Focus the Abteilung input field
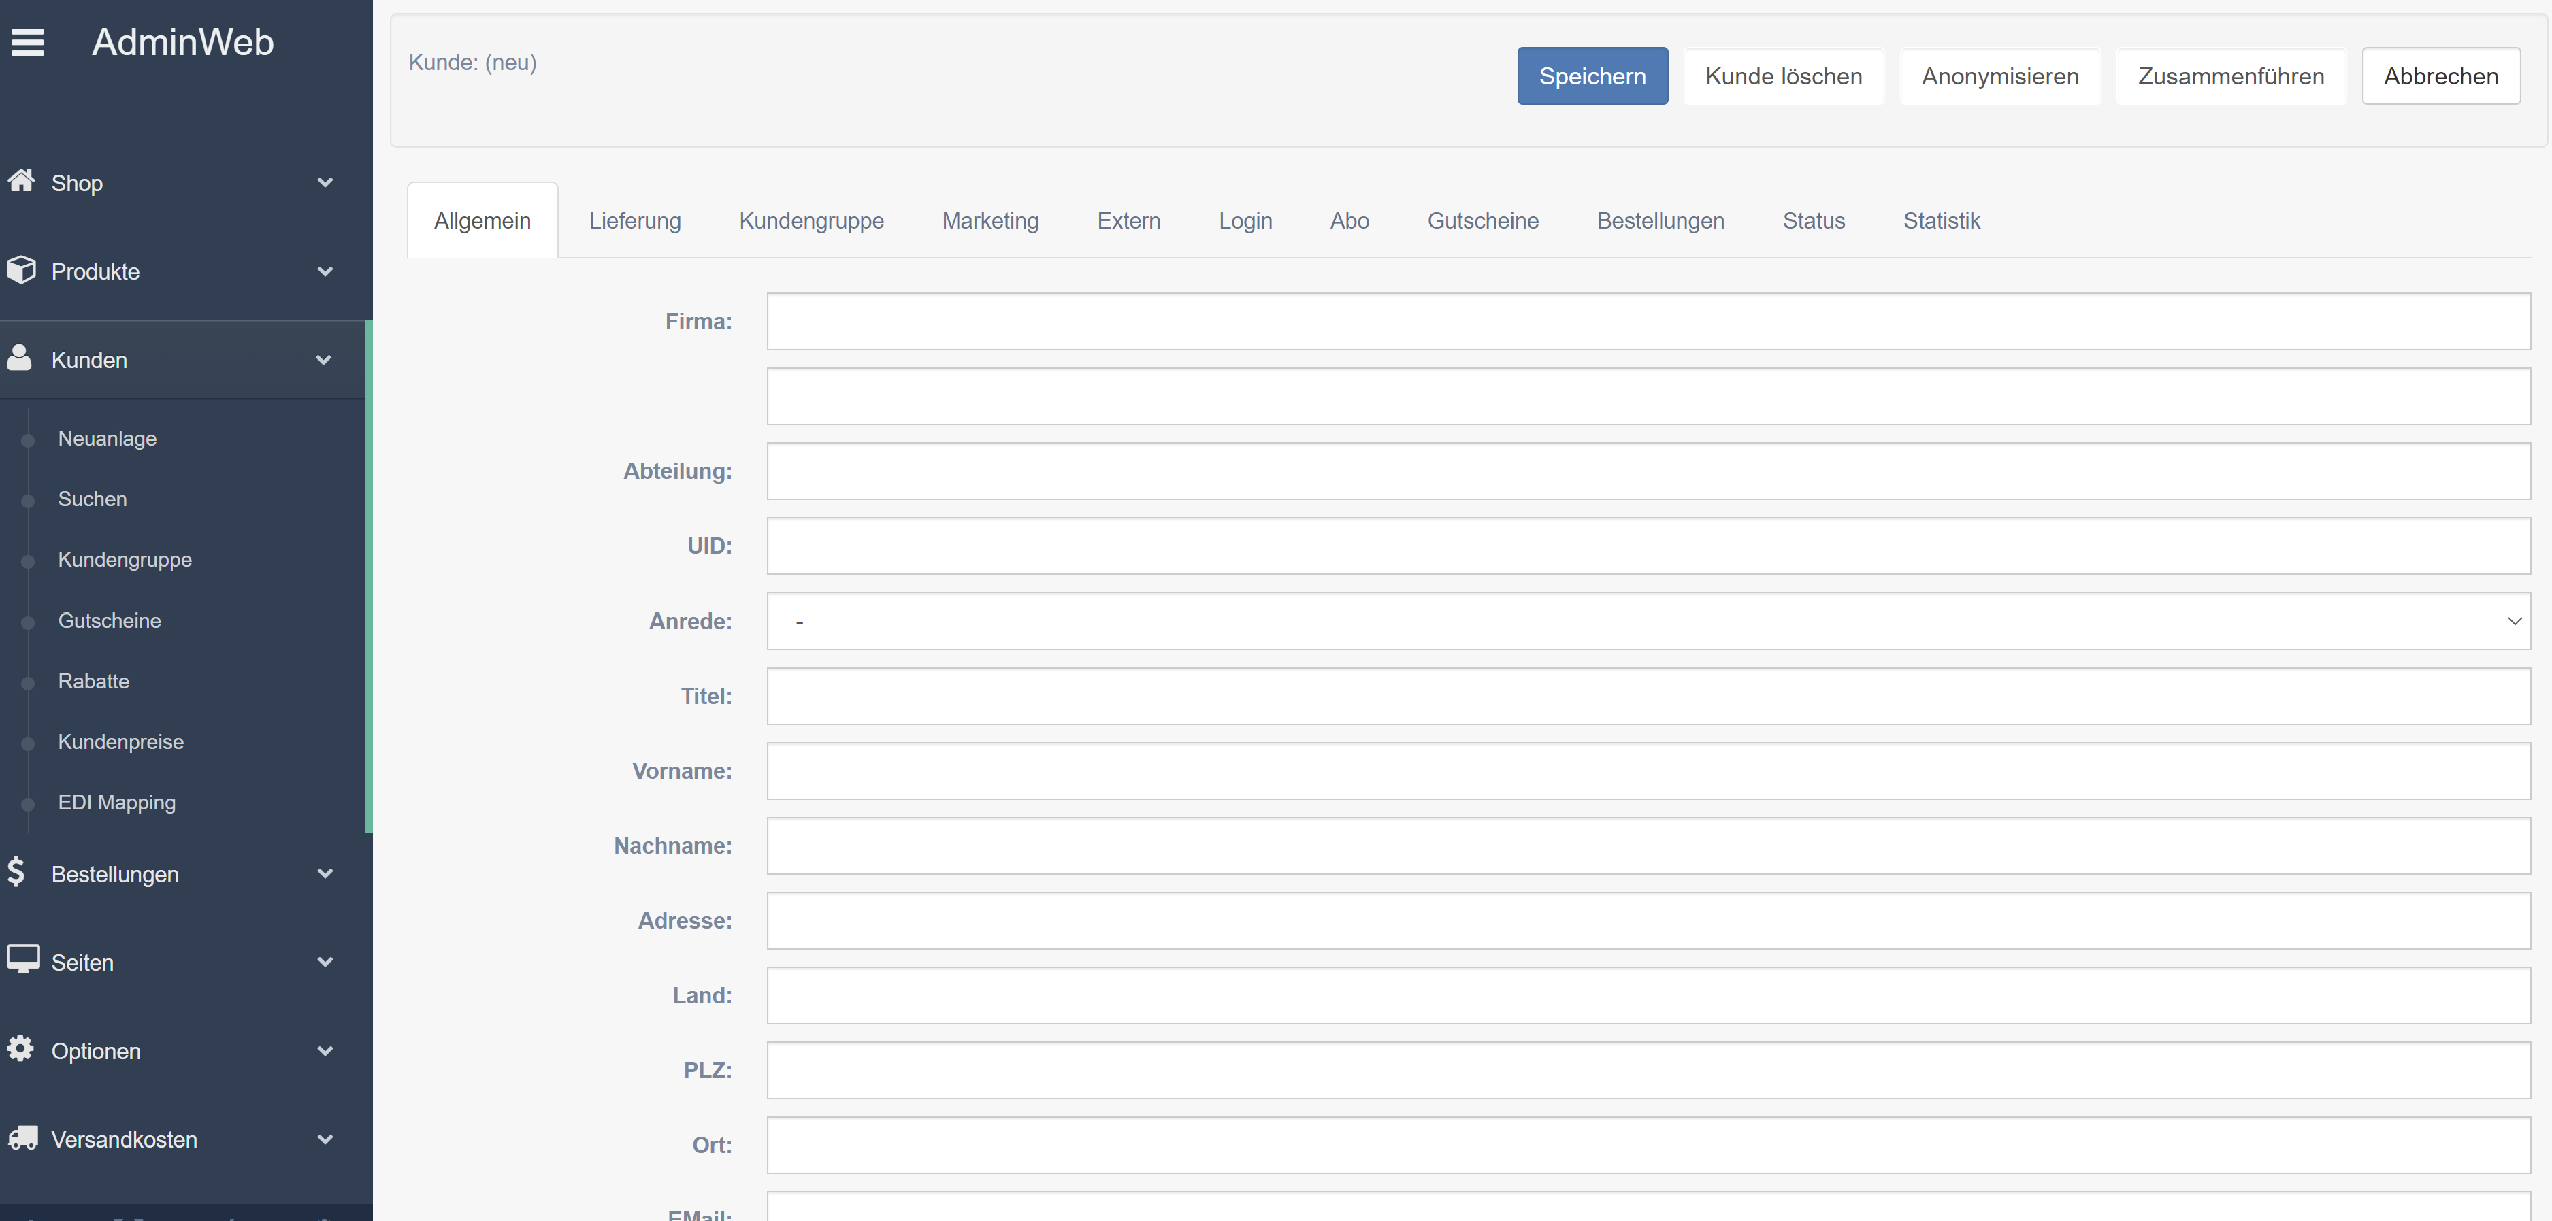 (1648, 471)
